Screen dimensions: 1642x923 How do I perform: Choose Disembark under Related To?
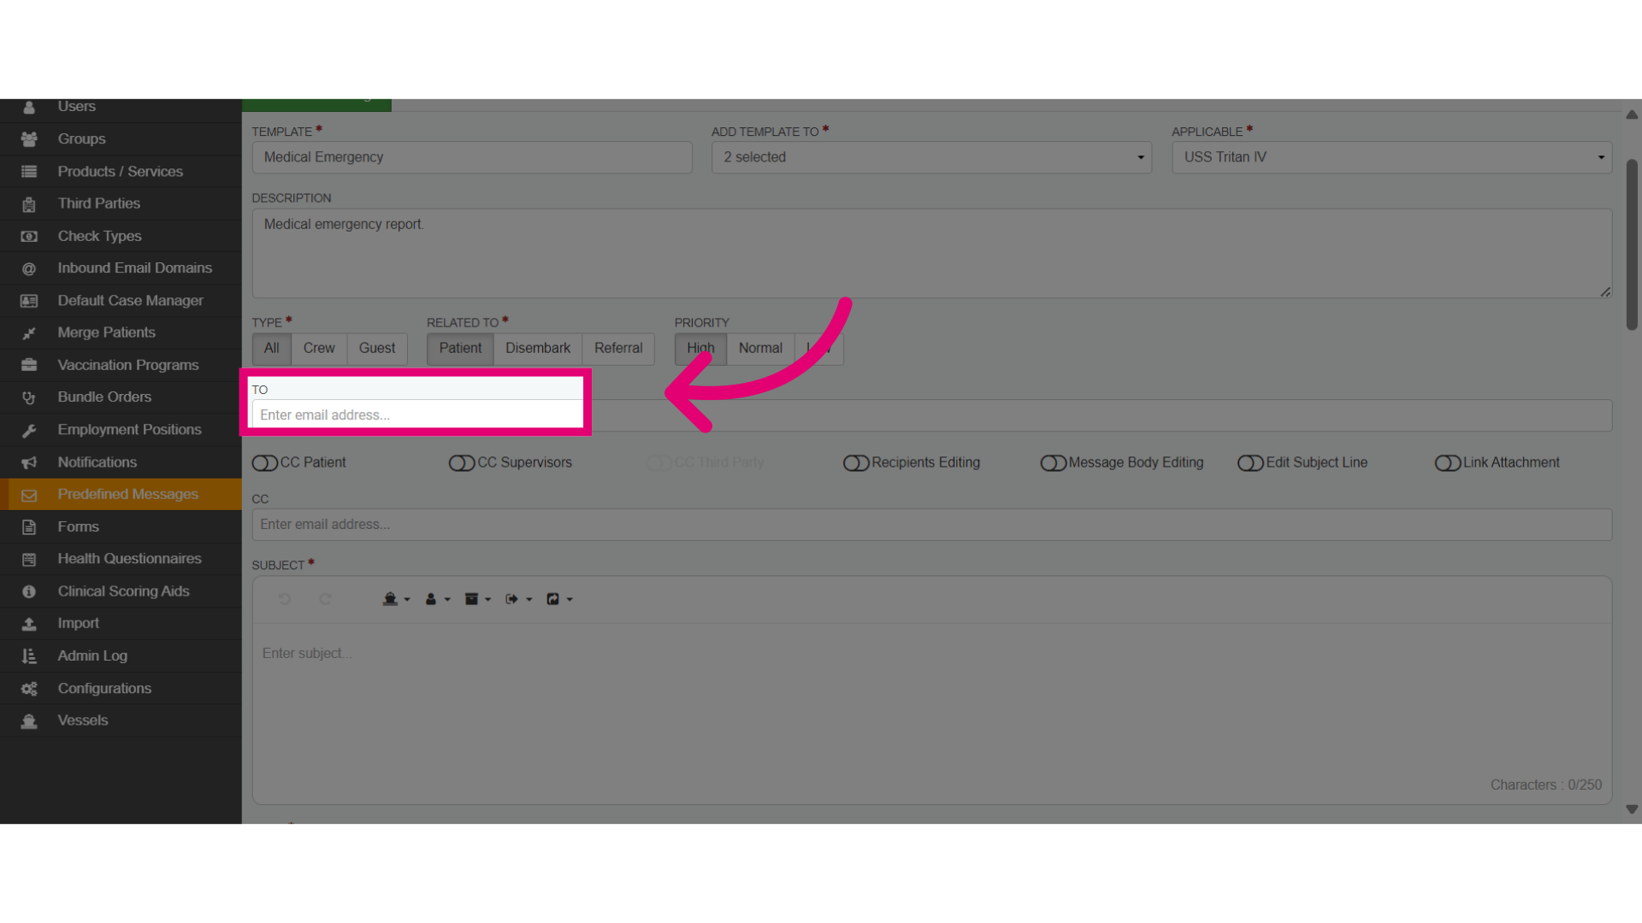coord(538,349)
